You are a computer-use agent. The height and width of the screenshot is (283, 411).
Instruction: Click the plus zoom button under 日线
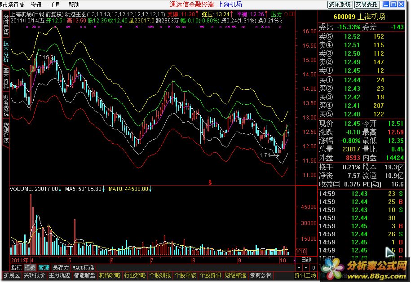click(x=299, y=268)
